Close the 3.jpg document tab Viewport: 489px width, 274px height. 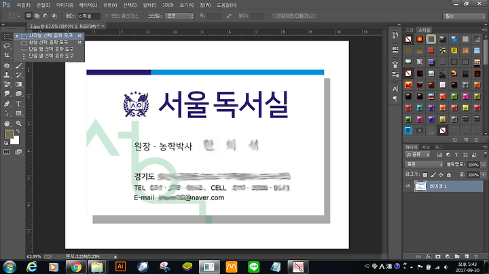103,26
